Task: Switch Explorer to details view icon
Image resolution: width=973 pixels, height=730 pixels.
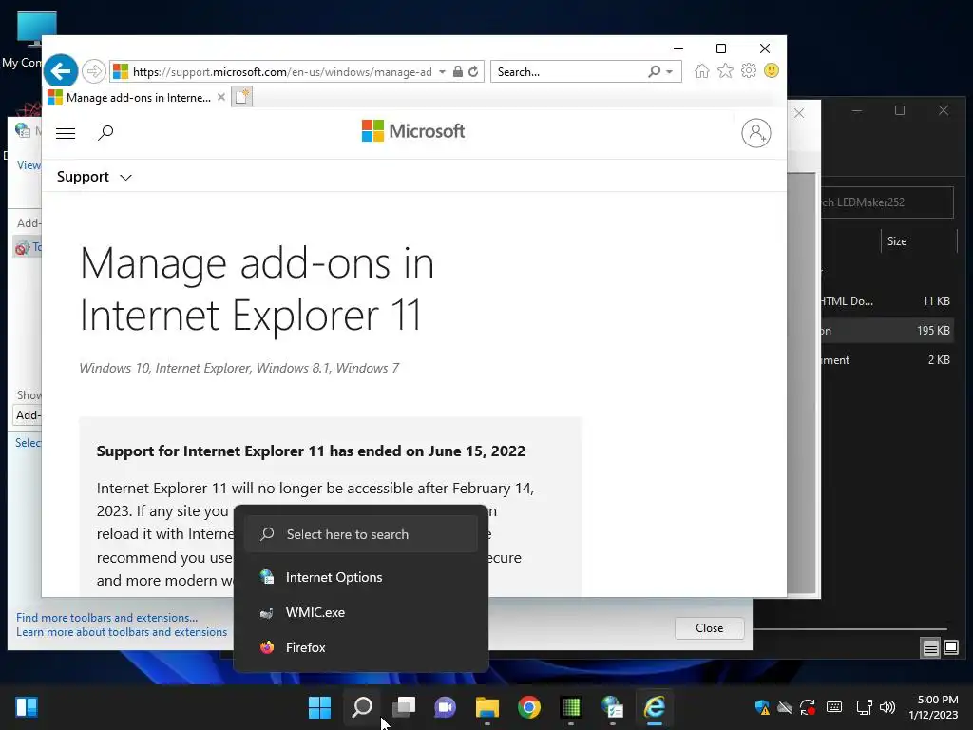Action: [x=930, y=648]
